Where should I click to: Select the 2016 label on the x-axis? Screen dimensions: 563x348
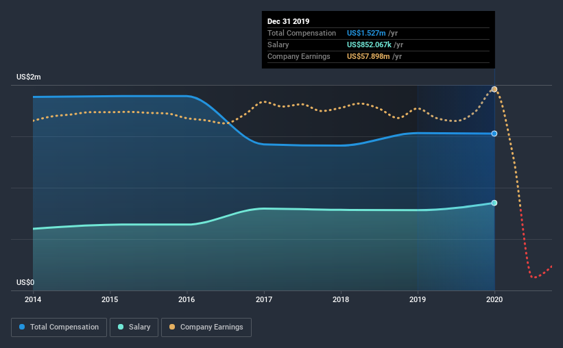[187, 299]
